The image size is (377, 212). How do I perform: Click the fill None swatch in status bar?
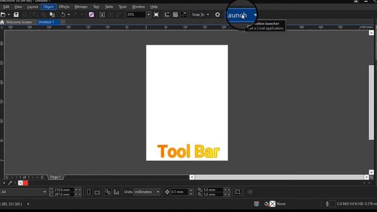tap(272, 204)
